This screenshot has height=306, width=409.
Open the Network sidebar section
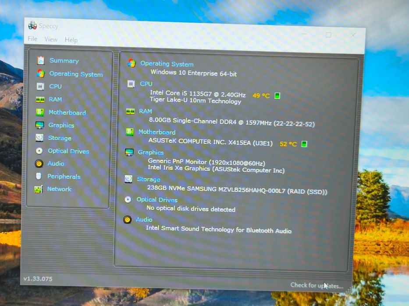(59, 189)
